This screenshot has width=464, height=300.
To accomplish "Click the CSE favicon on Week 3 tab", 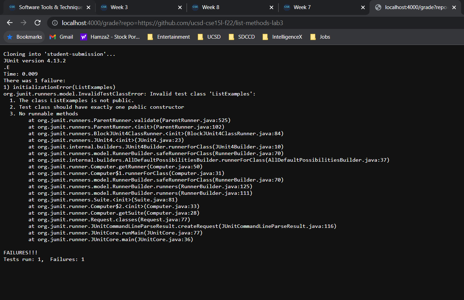I will click(104, 7).
